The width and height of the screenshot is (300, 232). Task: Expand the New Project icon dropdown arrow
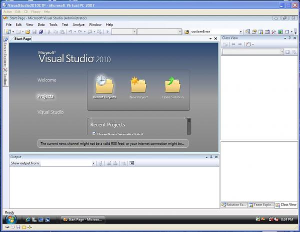pyautogui.click(x=13, y=32)
